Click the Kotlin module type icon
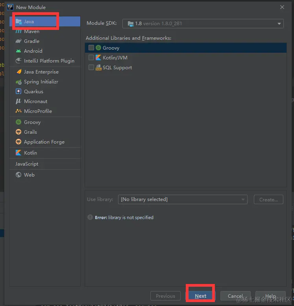The width and height of the screenshot is (294, 306). (18, 153)
